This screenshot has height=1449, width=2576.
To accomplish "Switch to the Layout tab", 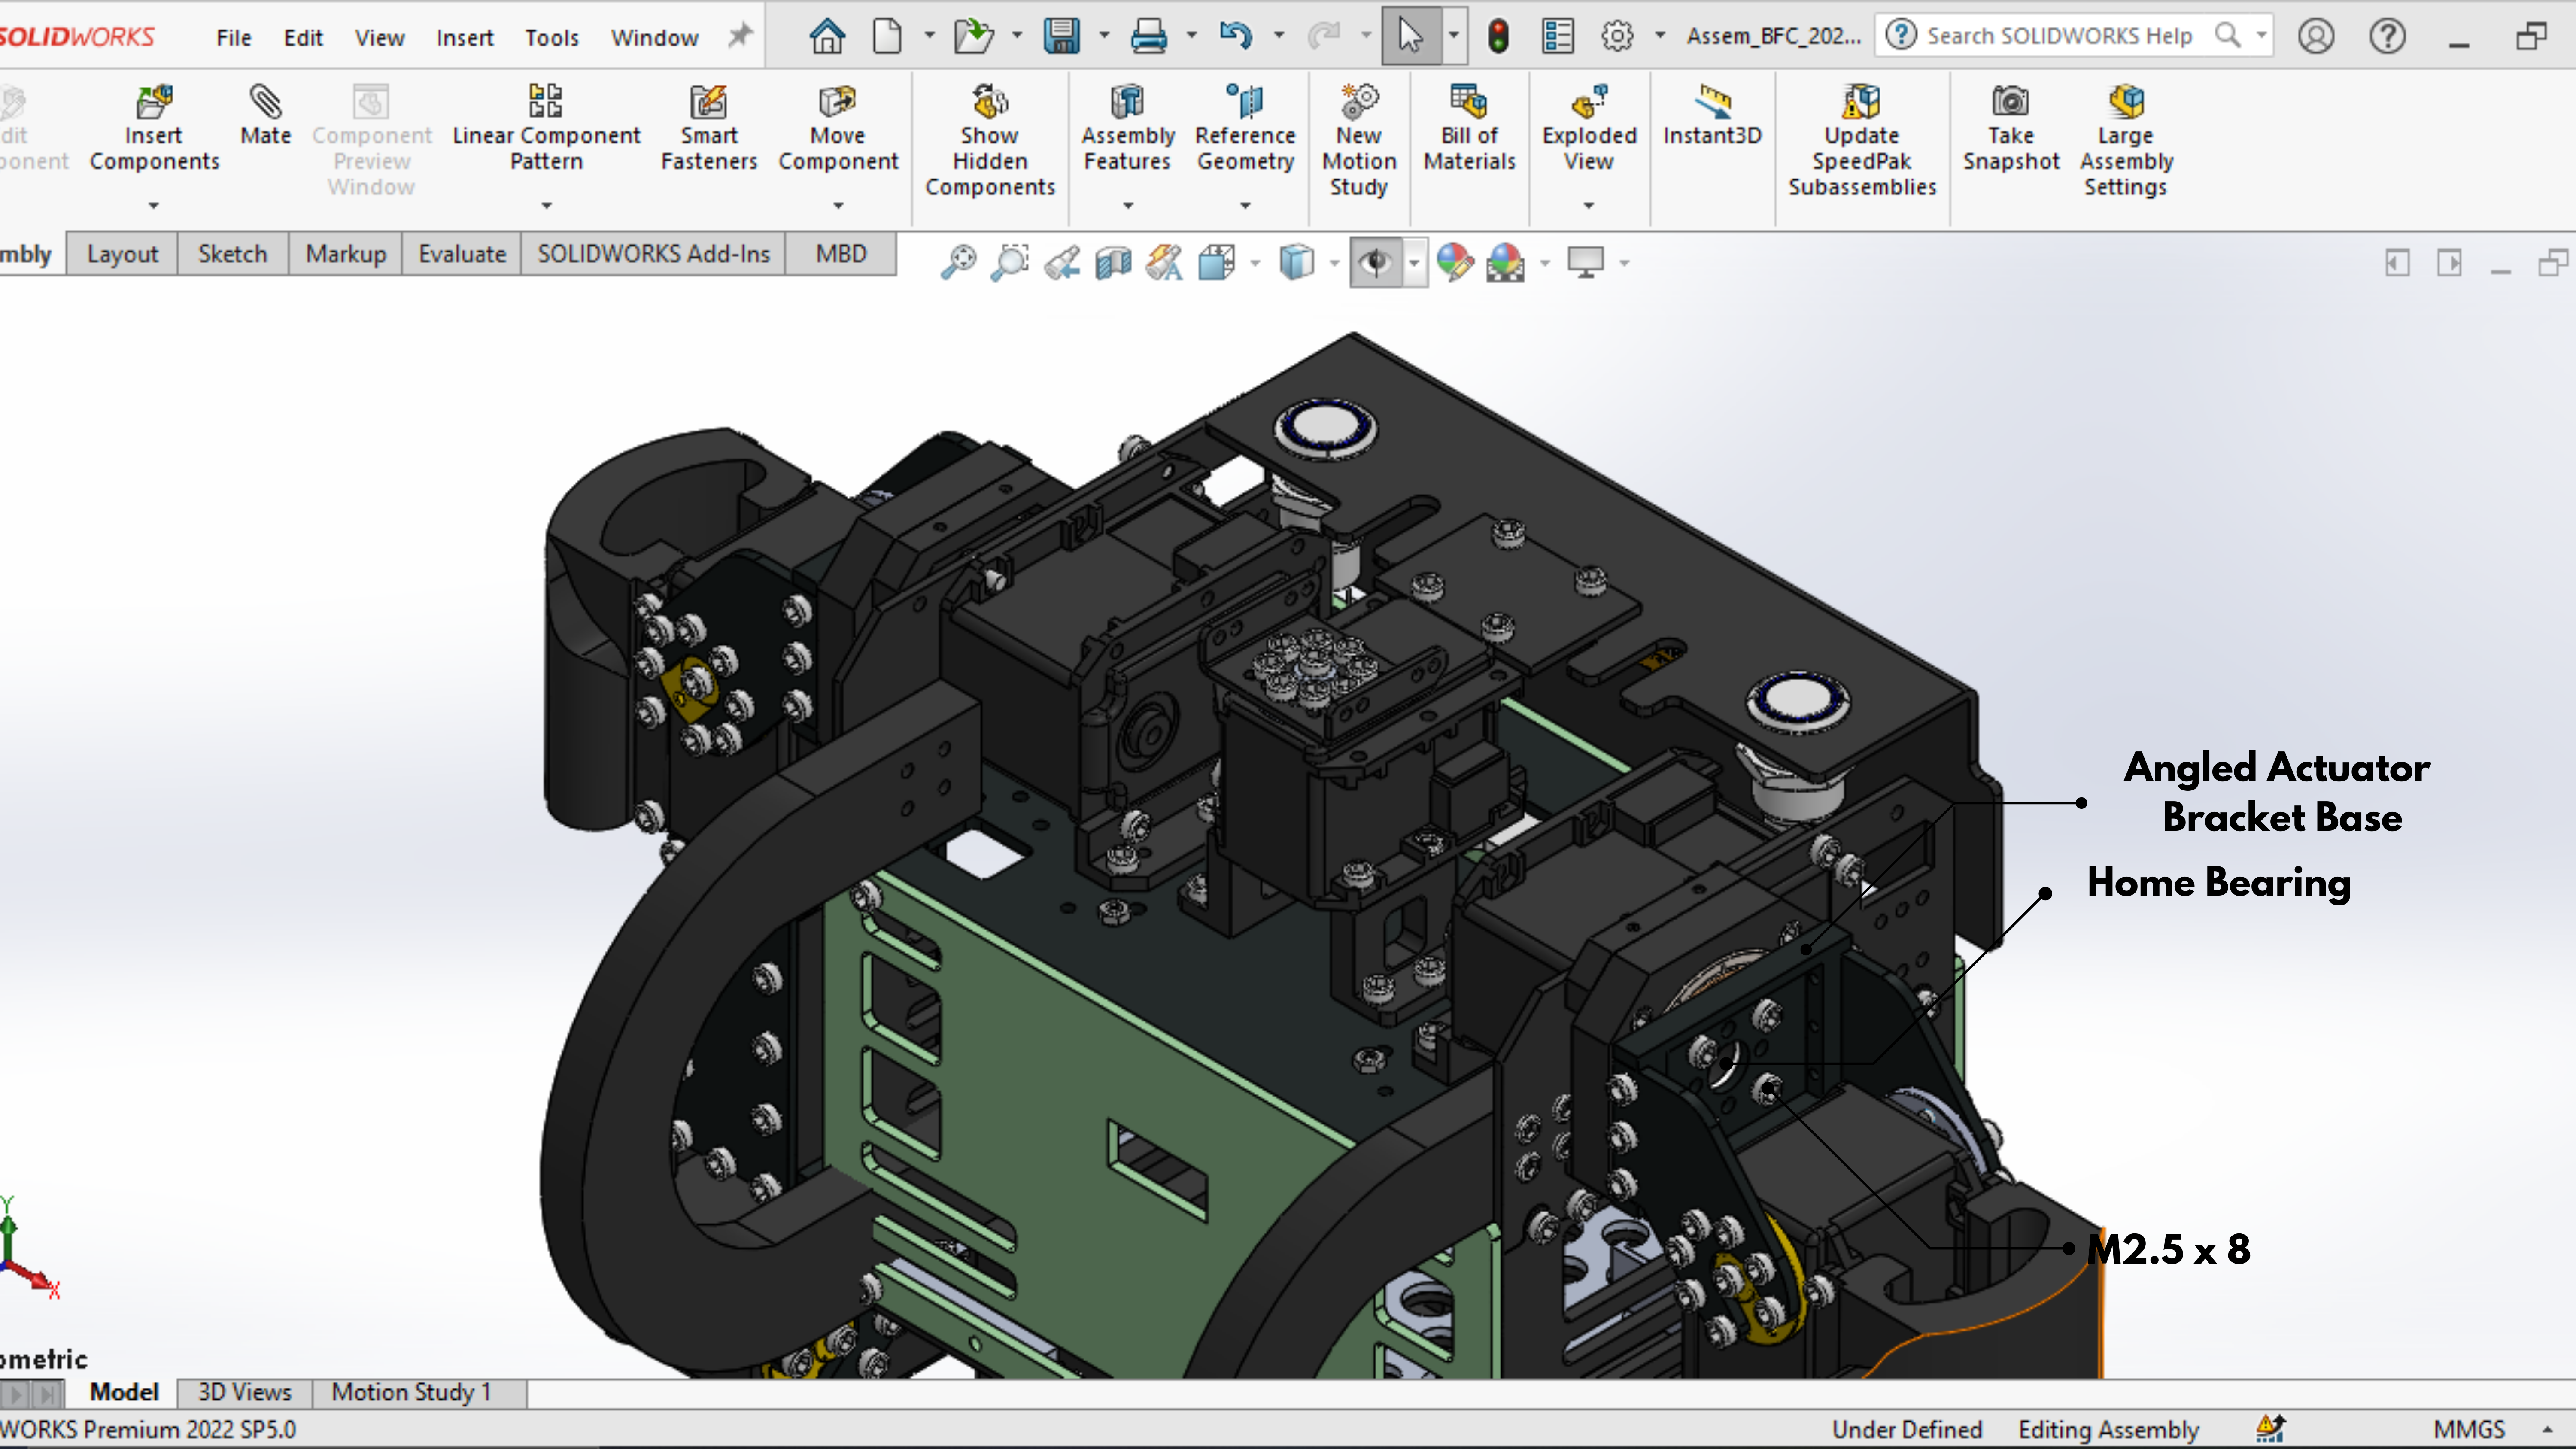I will [122, 254].
